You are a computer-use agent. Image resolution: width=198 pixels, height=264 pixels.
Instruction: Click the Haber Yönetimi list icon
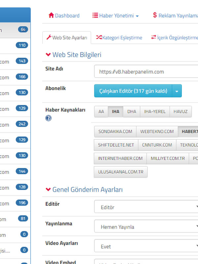pyautogui.click(x=95, y=16)
